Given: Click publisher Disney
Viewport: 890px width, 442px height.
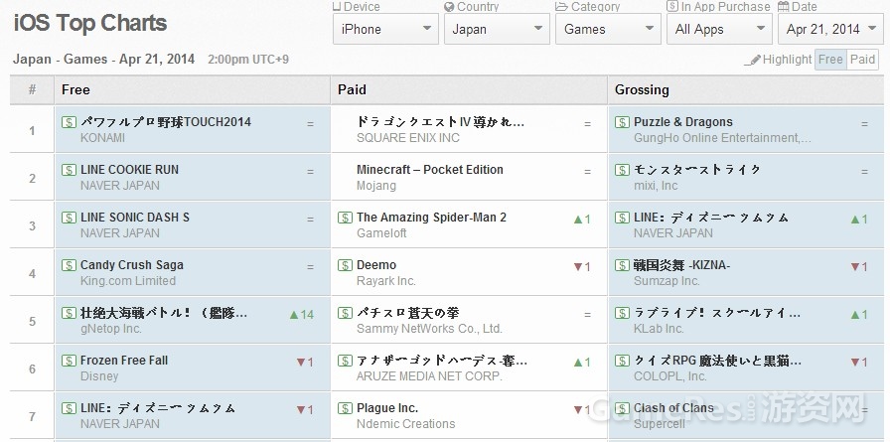Looking at the screenshot, I should tap(99, 376).
